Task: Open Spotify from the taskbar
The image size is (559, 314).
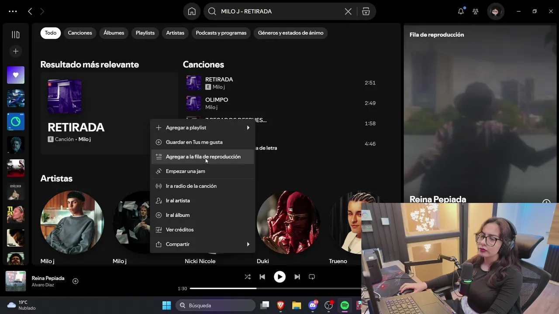Action: click(x=345, y=305)
